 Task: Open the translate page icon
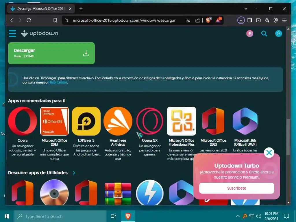pos(188,20)
